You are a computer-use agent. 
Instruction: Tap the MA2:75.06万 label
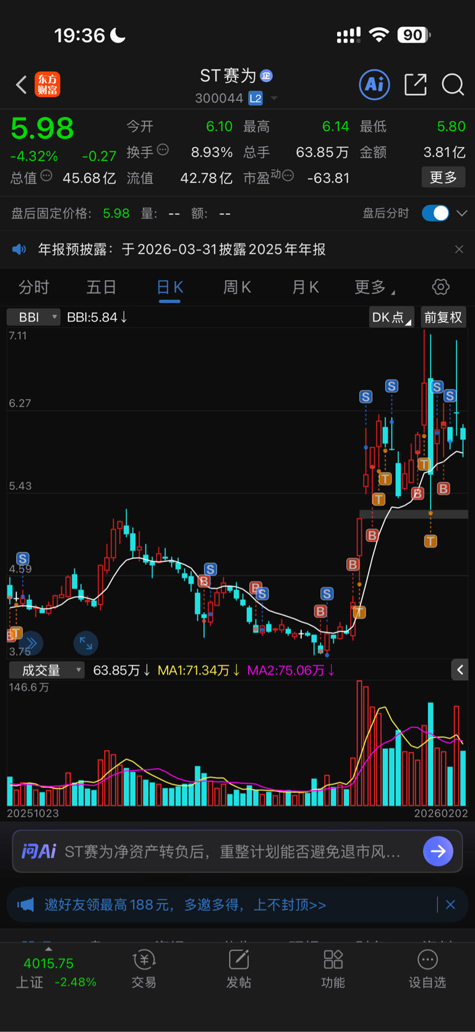pos(291,670)
